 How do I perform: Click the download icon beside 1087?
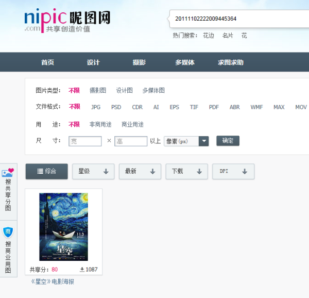[82, 270]
